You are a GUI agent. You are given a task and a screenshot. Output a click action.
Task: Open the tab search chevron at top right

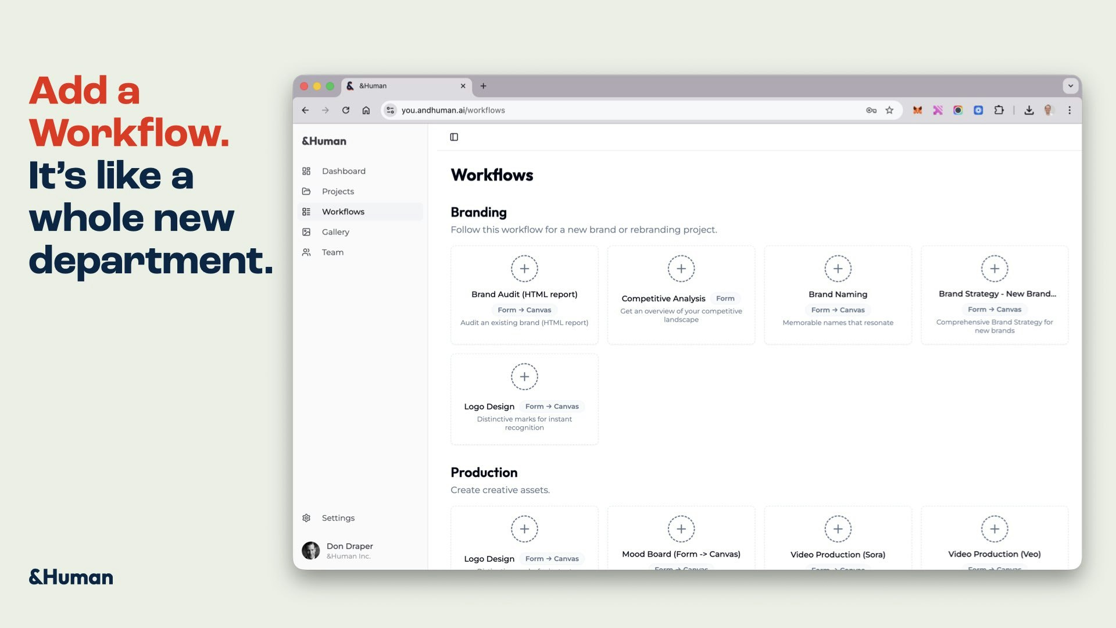pyautogui.click(x=1071, y=85)
